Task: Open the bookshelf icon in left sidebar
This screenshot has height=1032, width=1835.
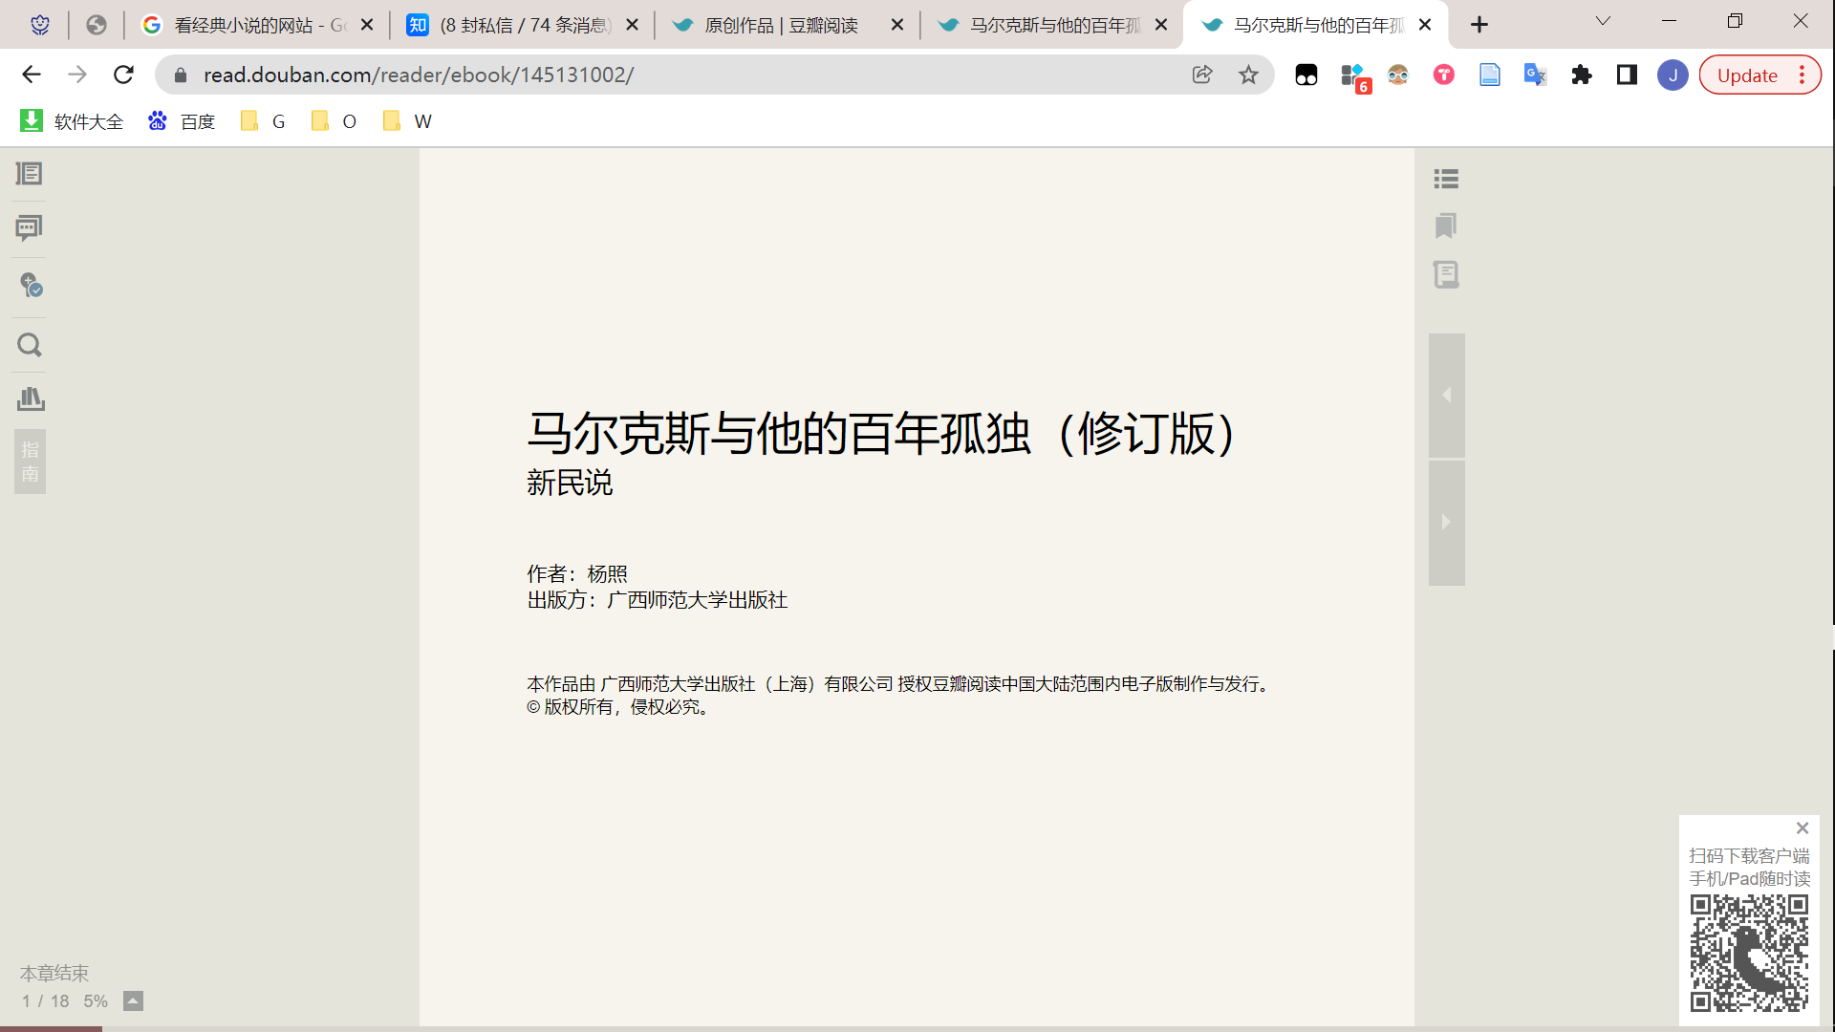Action: point(30,399)
